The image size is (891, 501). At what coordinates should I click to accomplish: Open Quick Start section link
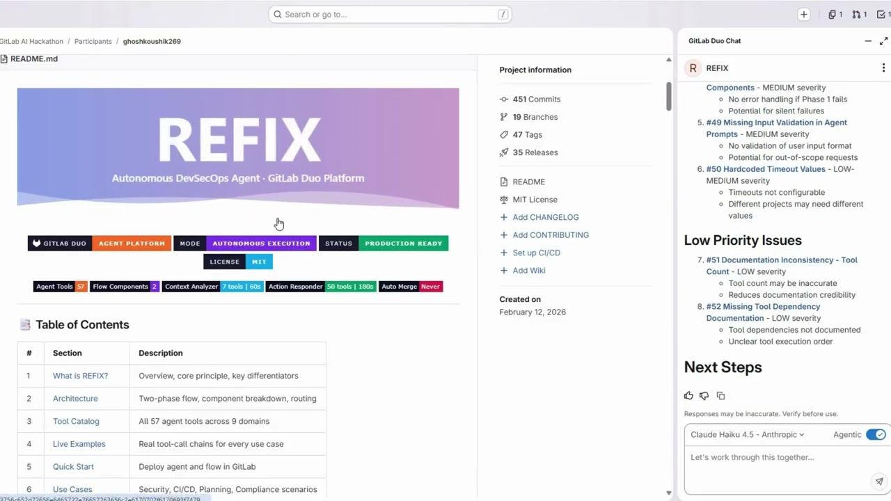(x=73, y=467)
